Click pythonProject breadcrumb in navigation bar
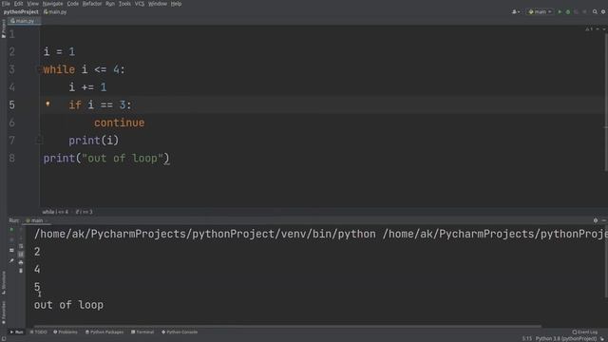 21,12
